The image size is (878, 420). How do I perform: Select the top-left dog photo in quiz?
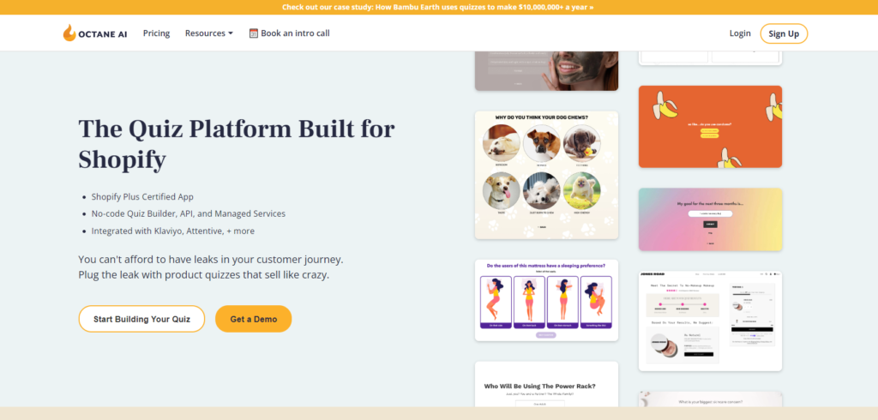[501, 143]
